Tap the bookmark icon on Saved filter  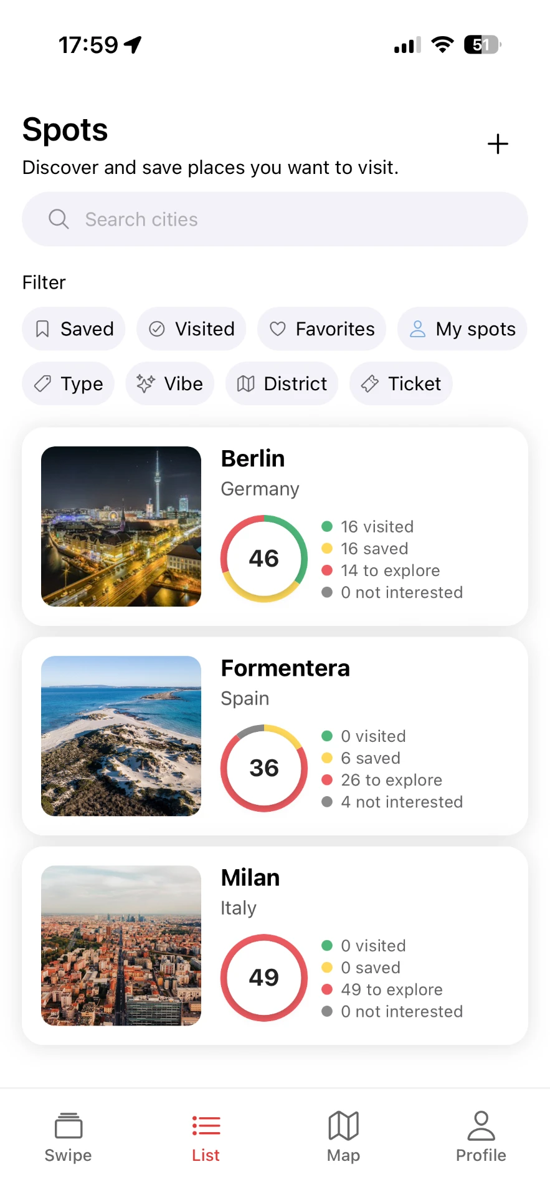point(42,329)
